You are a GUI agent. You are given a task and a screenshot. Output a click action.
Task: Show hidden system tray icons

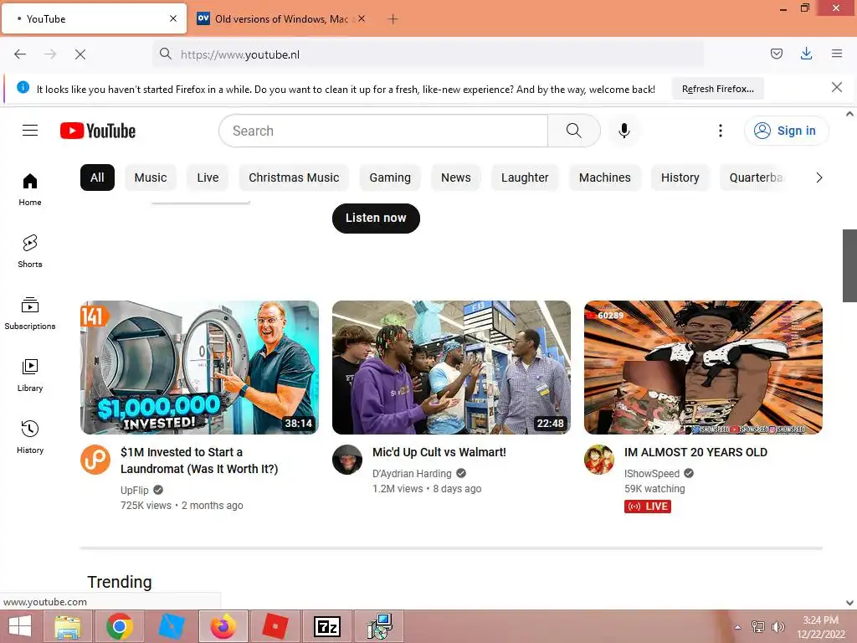(x=738, y=627)
